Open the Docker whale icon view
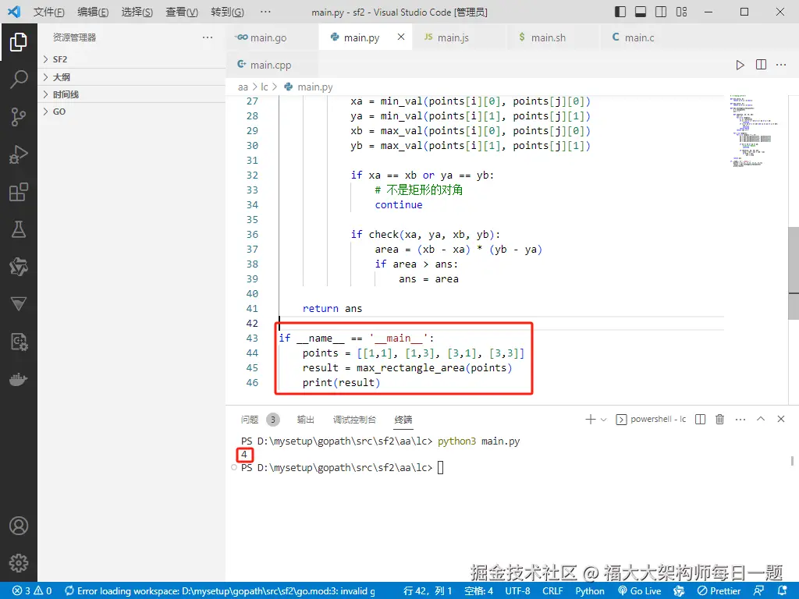Viewport: 799px width, 599px height. click(19, 380)
